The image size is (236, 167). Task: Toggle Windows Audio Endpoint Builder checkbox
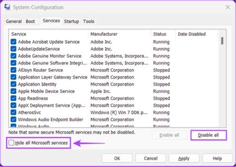(13, 120)
